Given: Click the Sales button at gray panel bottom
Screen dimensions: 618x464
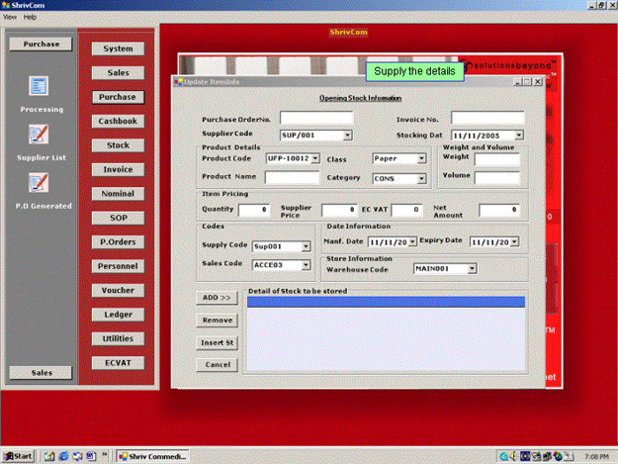Looking at the screenshot, I should click(41, 373).
